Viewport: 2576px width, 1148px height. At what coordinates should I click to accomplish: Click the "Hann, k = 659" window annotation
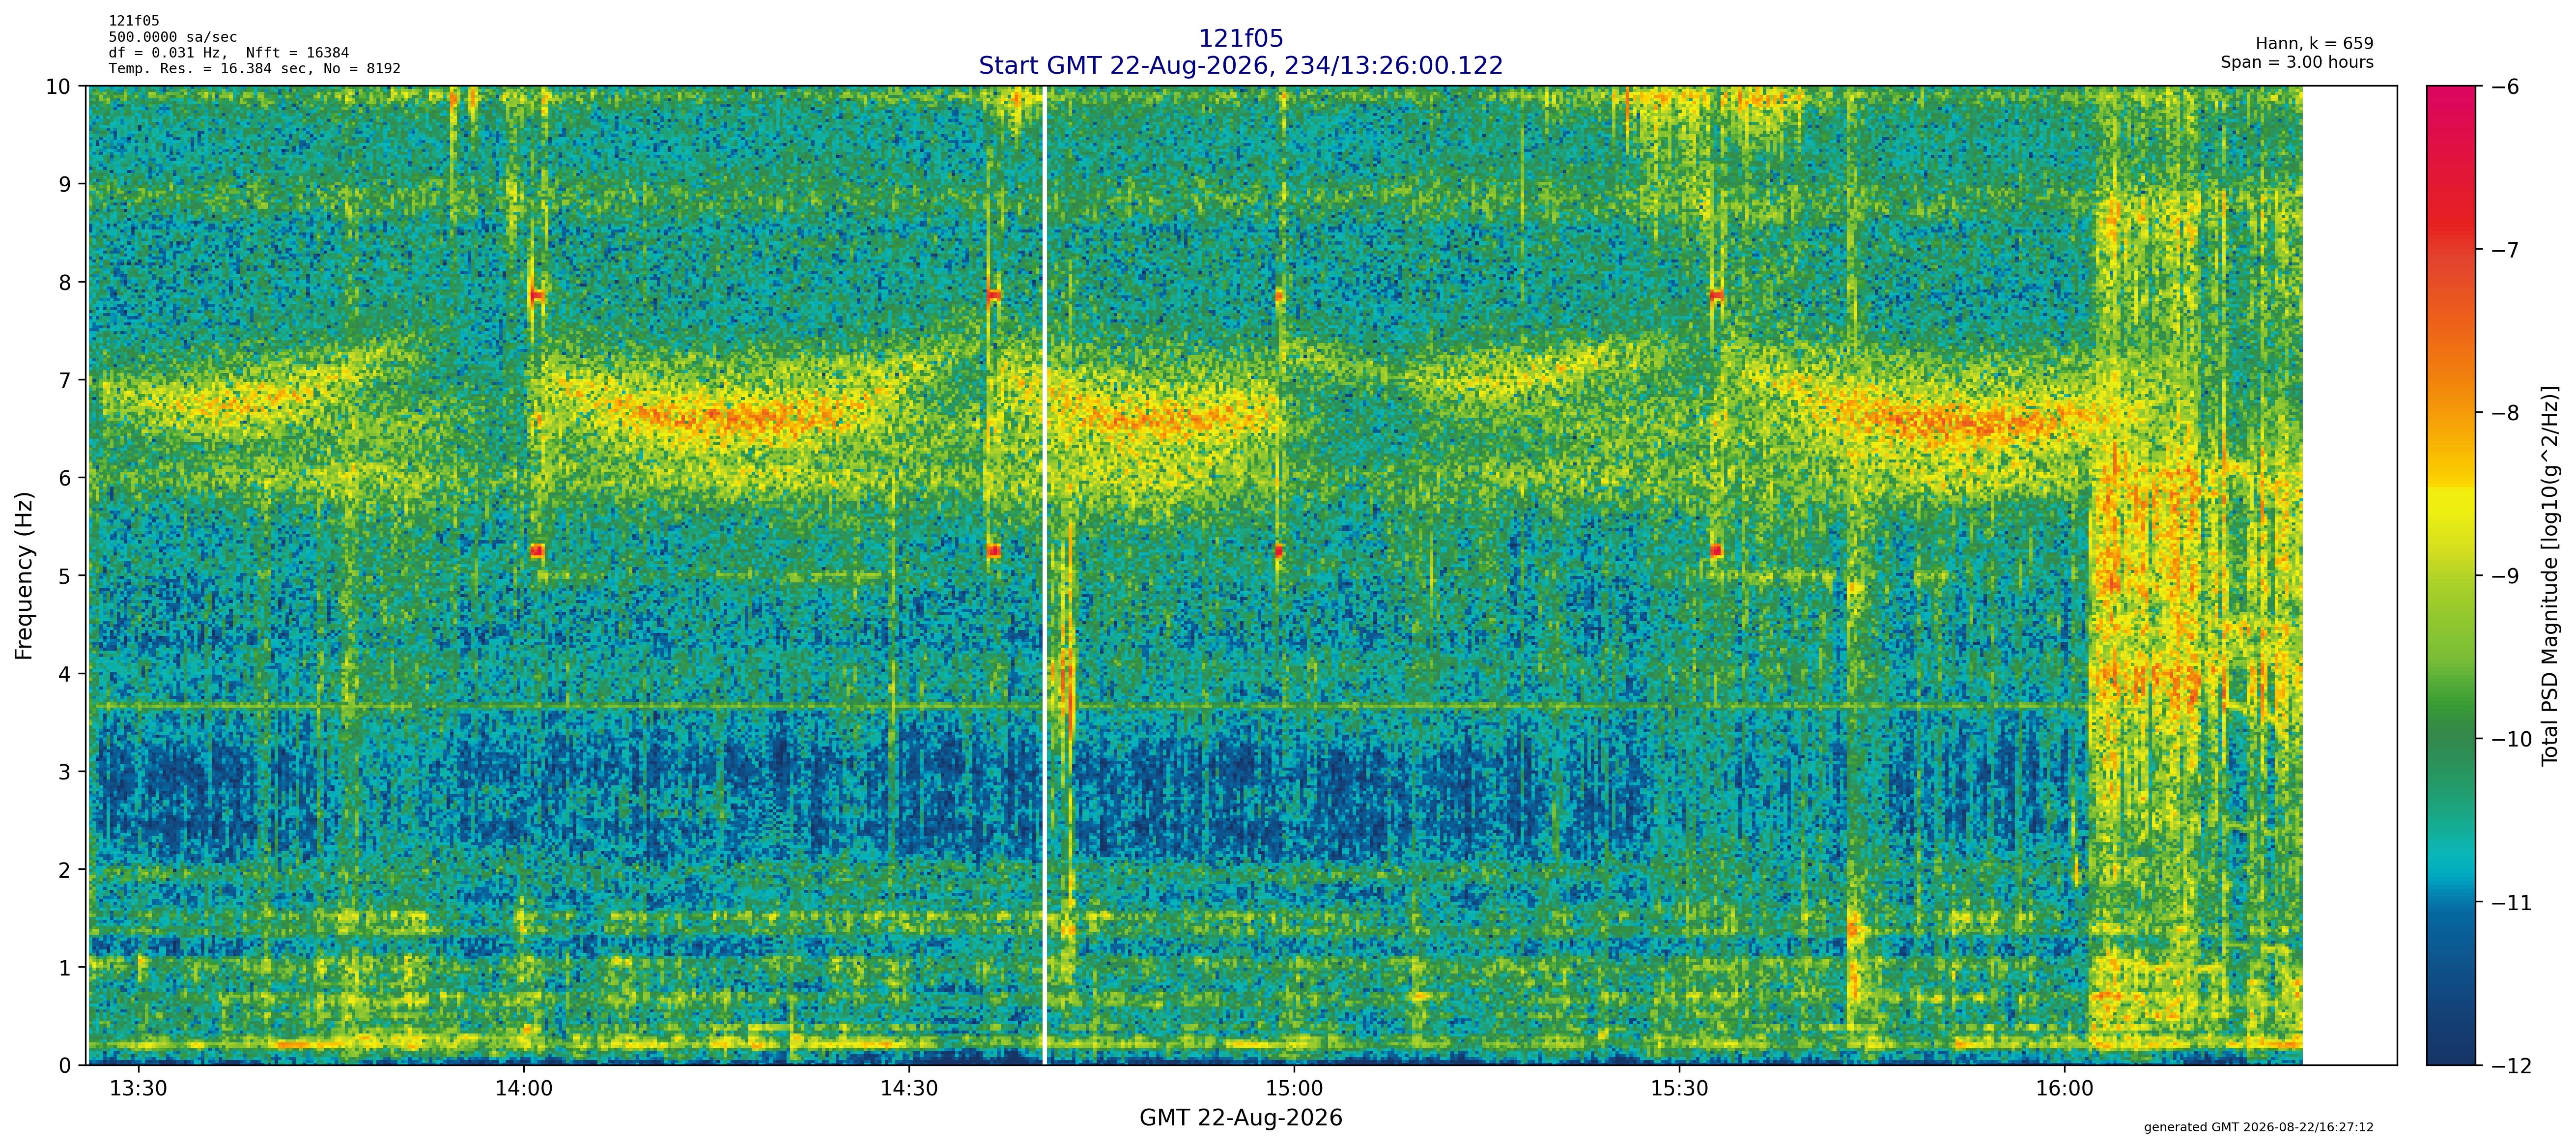point(2314,44)
